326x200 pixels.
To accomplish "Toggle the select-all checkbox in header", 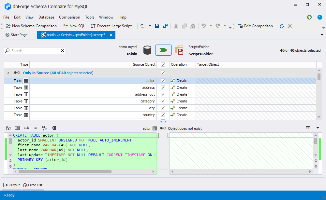I will pyautogui.click(x=163, y=64).
